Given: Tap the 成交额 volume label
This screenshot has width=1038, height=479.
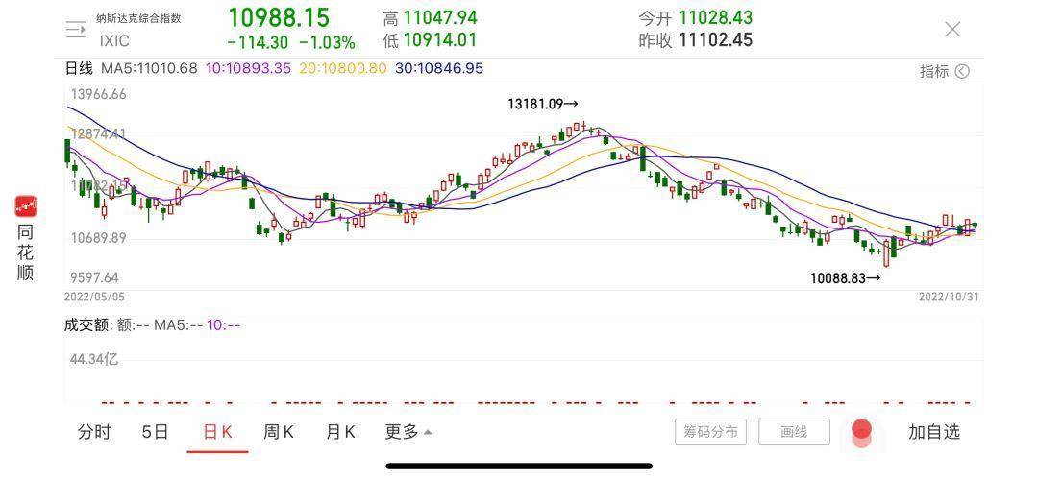Looking at the screenshot, I should (x=88, y=324).
